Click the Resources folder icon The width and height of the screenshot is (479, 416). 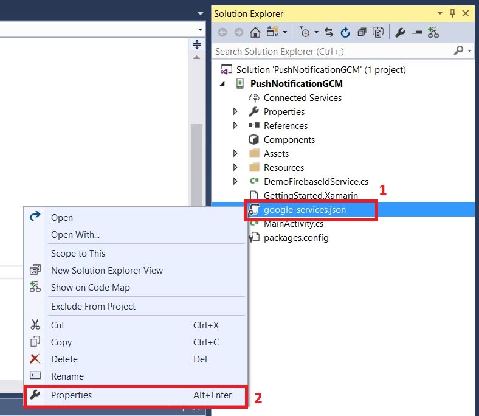point(254,167)
